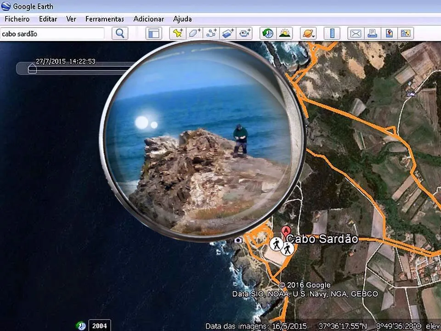This screenshot has width=441, height=331.
Task: Save image toolbar icon
Action: click(389, 34)
